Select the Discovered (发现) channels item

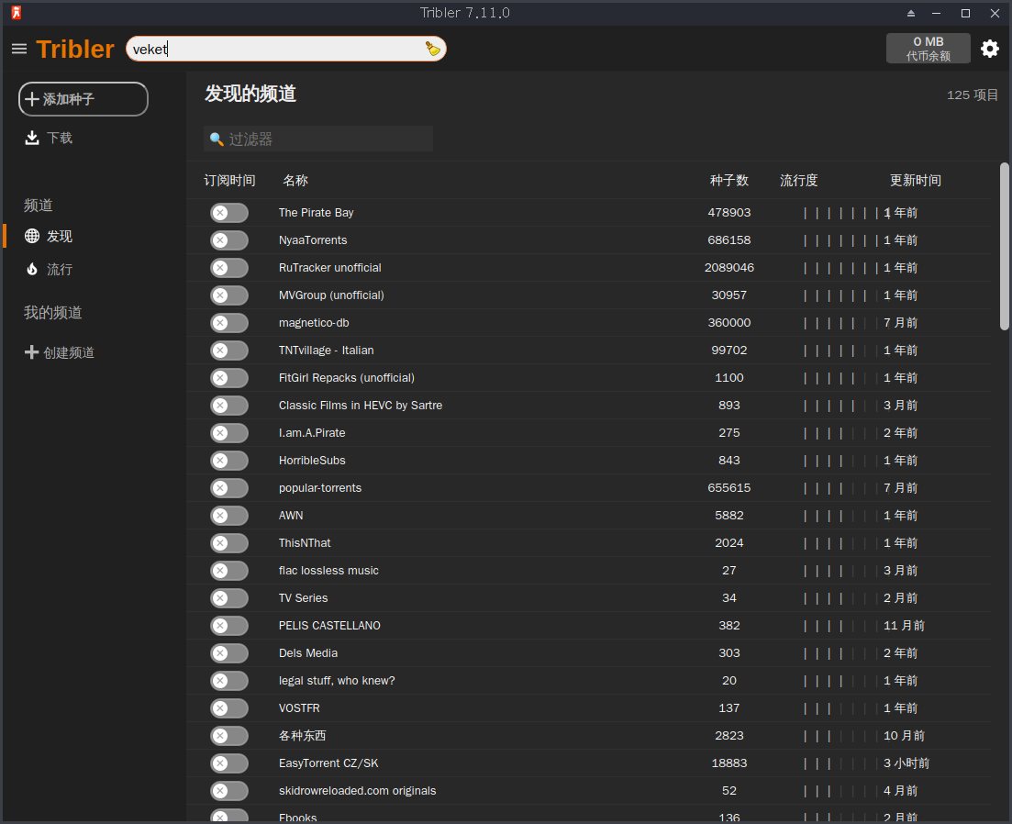[x=49, y=236]
